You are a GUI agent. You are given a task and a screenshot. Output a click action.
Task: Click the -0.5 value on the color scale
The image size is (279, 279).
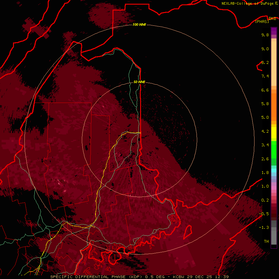pyautogui.click(x=264, y=214)
